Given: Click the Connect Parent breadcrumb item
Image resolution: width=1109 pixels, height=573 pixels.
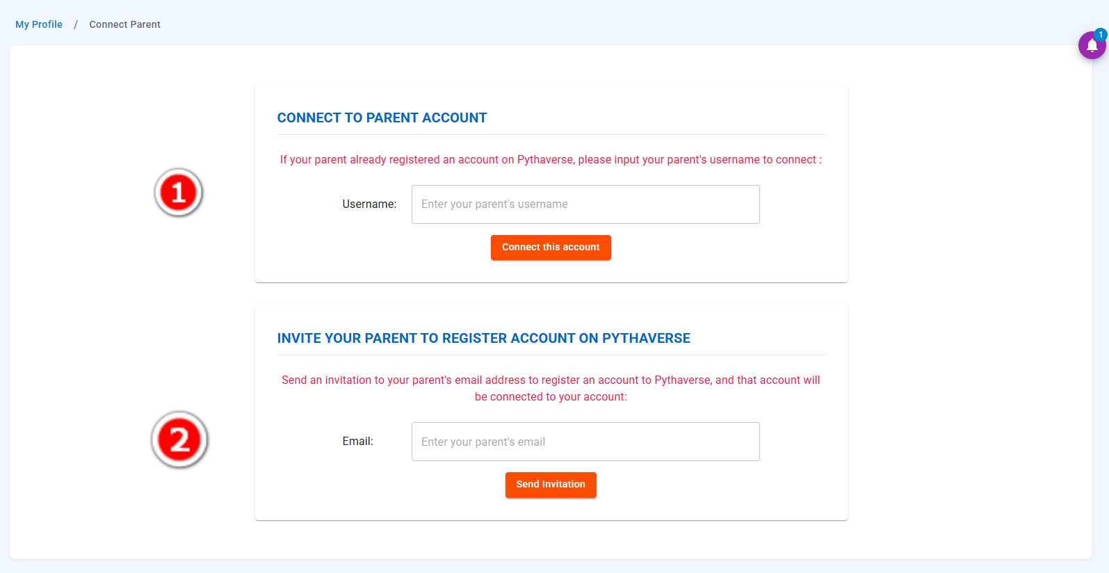Looking at the screenshot, I should (124, 24).
